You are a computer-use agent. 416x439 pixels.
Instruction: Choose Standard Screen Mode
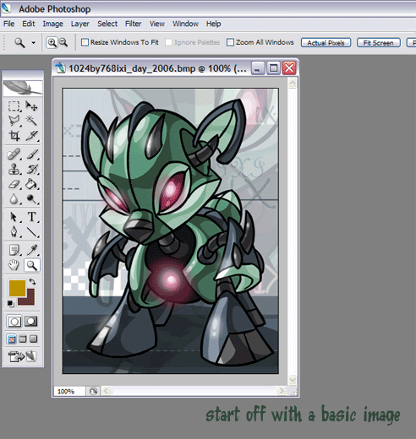12,339
